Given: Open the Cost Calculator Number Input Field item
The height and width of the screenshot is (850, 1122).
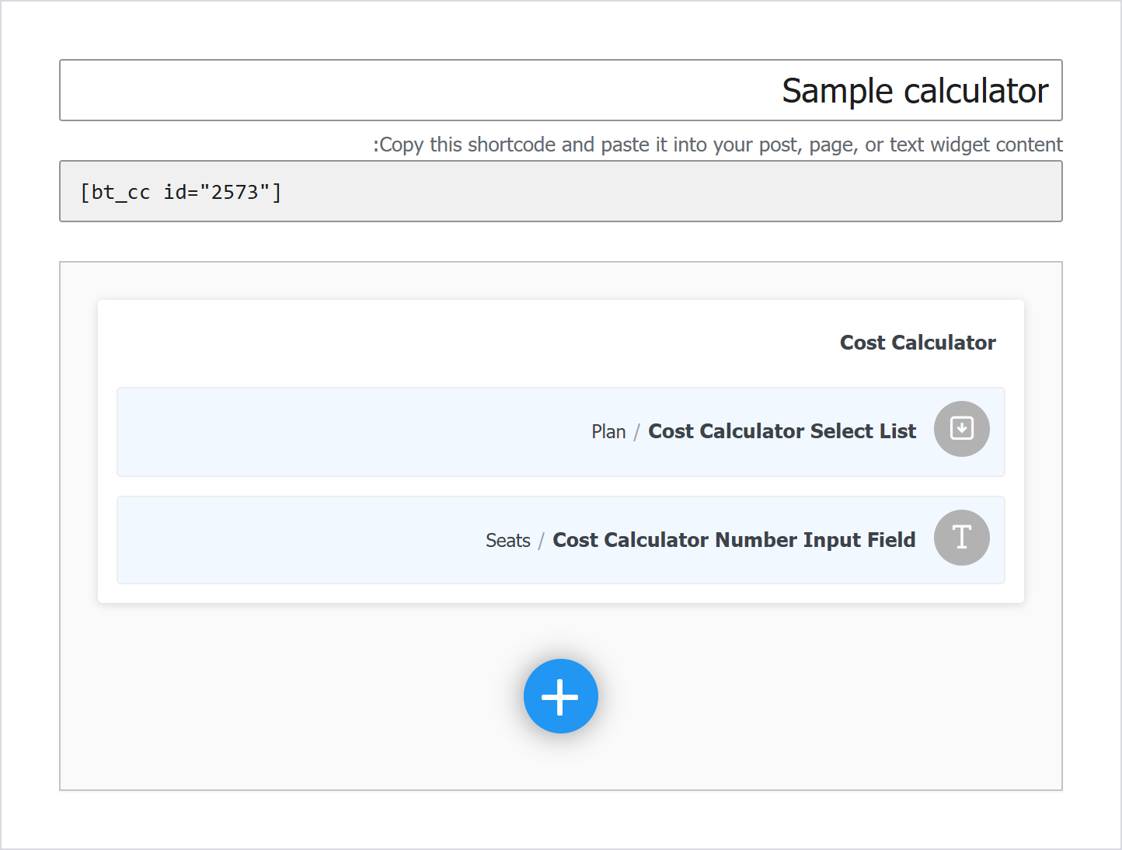Looking at the screenshot, I should point(560,540).
